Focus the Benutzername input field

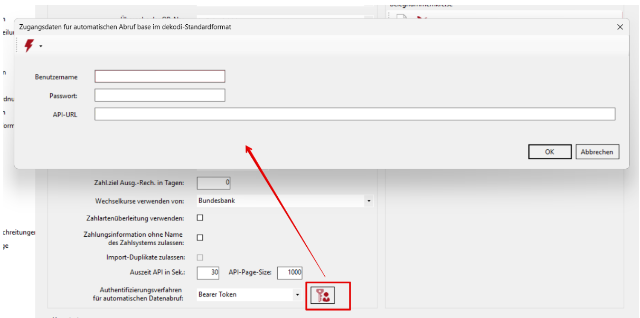pos(159,76)
